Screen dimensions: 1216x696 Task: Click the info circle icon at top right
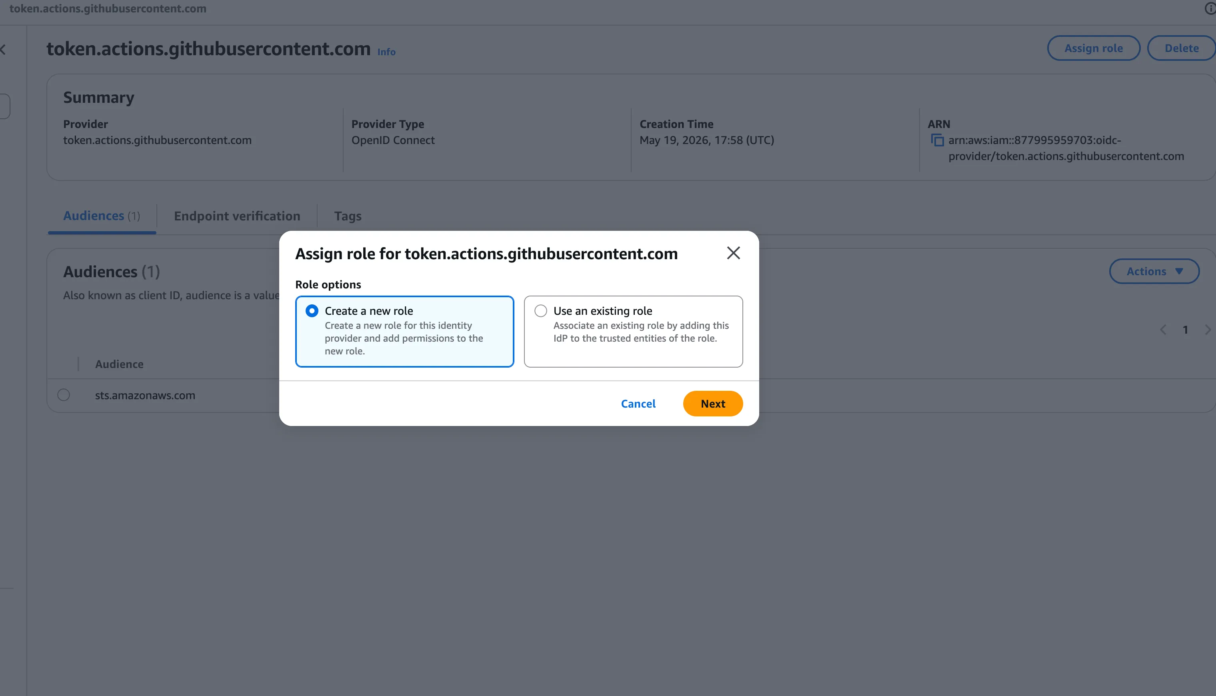click(1210, 9)
